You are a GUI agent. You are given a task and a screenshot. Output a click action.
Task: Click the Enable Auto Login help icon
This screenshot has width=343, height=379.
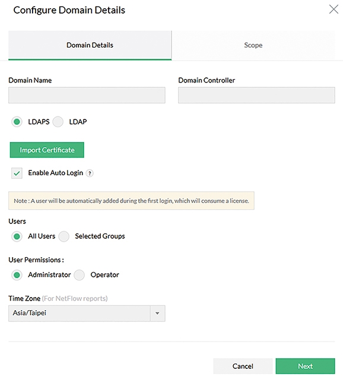(x=90, y=173)
